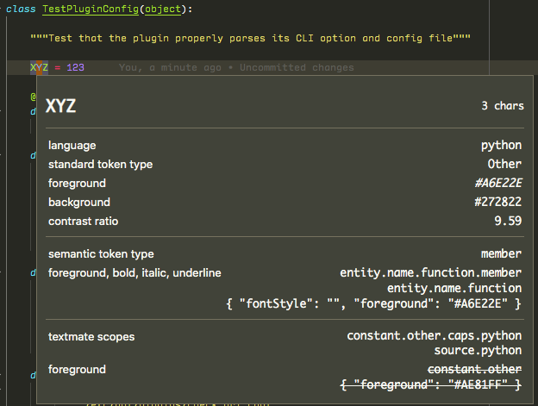This screenshot has width=538, height=406.
Task: Click the 'contrast ratio' label
Action: coord(83,222)
